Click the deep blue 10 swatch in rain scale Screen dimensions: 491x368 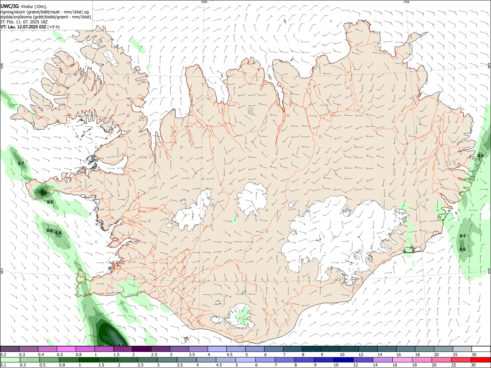tap(343, 360)
